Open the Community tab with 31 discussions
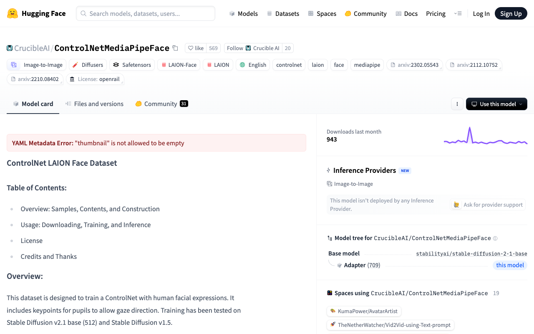Viewport: 534px width, 334px height. 161,104
